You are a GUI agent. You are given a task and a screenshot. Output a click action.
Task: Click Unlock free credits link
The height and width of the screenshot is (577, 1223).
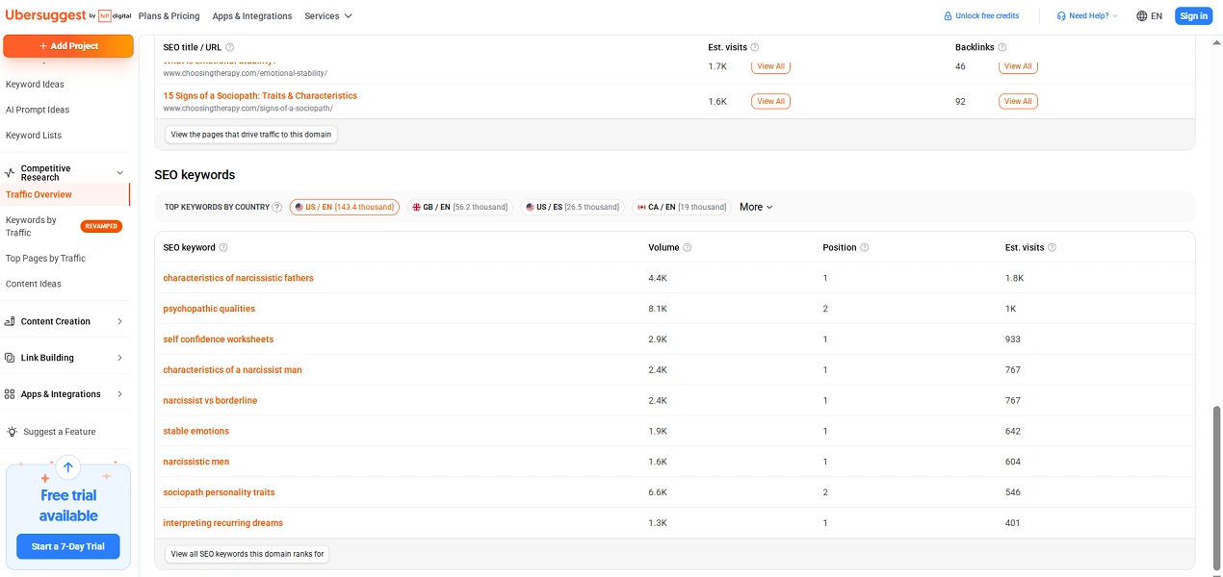coord(981,15)
